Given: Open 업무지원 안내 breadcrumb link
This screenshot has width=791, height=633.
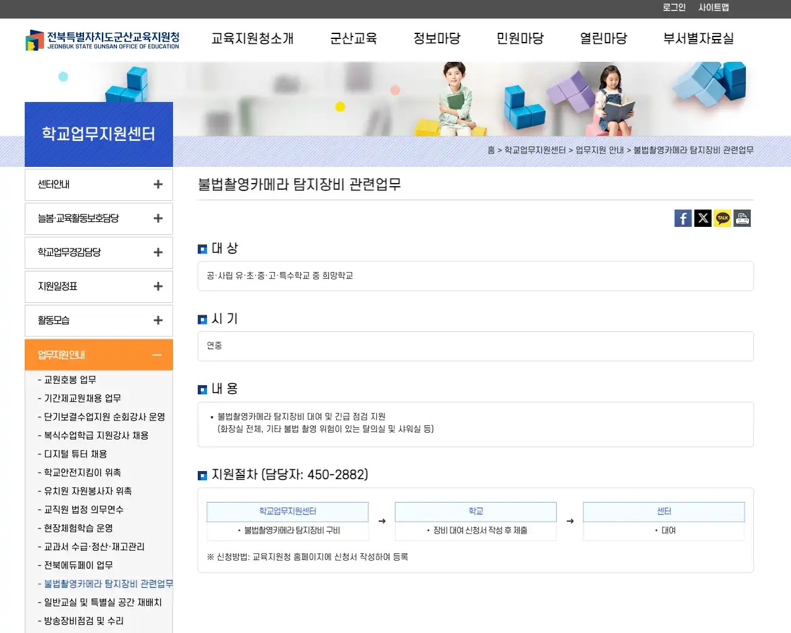Looking at the screenshot, I should coord(599,150).
